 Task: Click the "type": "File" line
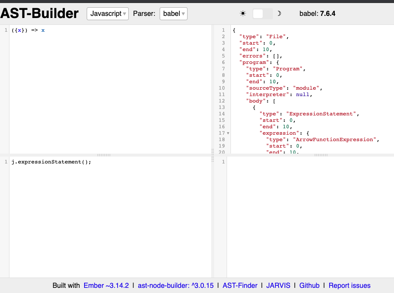pyautogui.click(x=264, y=36)
